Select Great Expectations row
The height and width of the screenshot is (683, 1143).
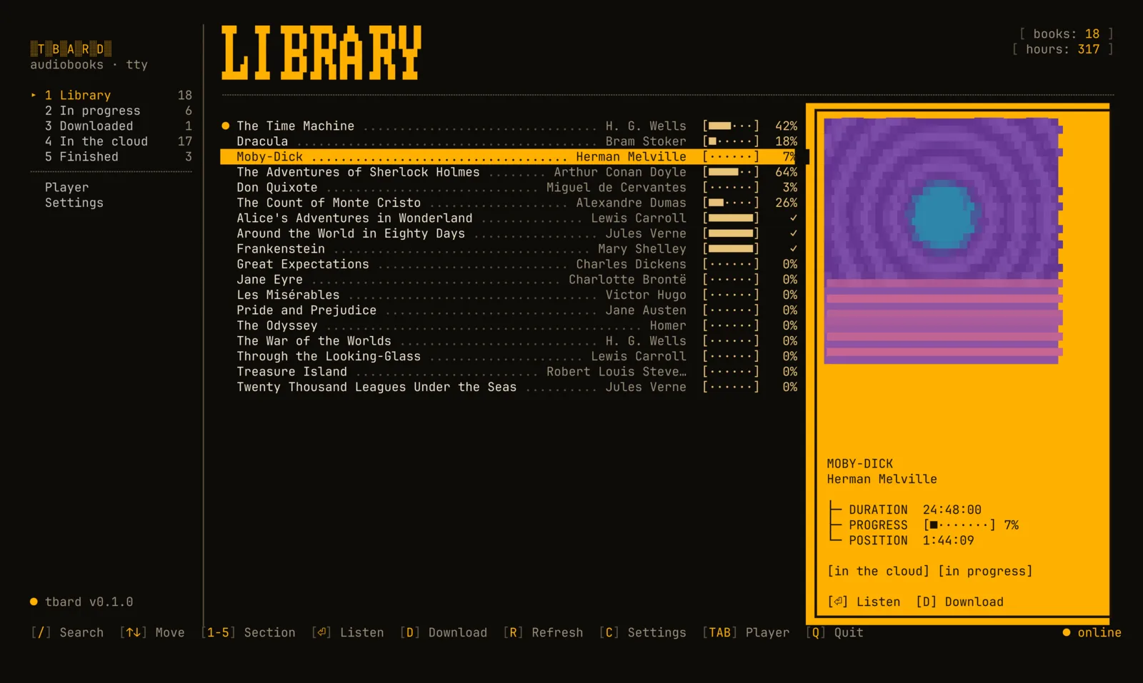[x=509, y=264]
